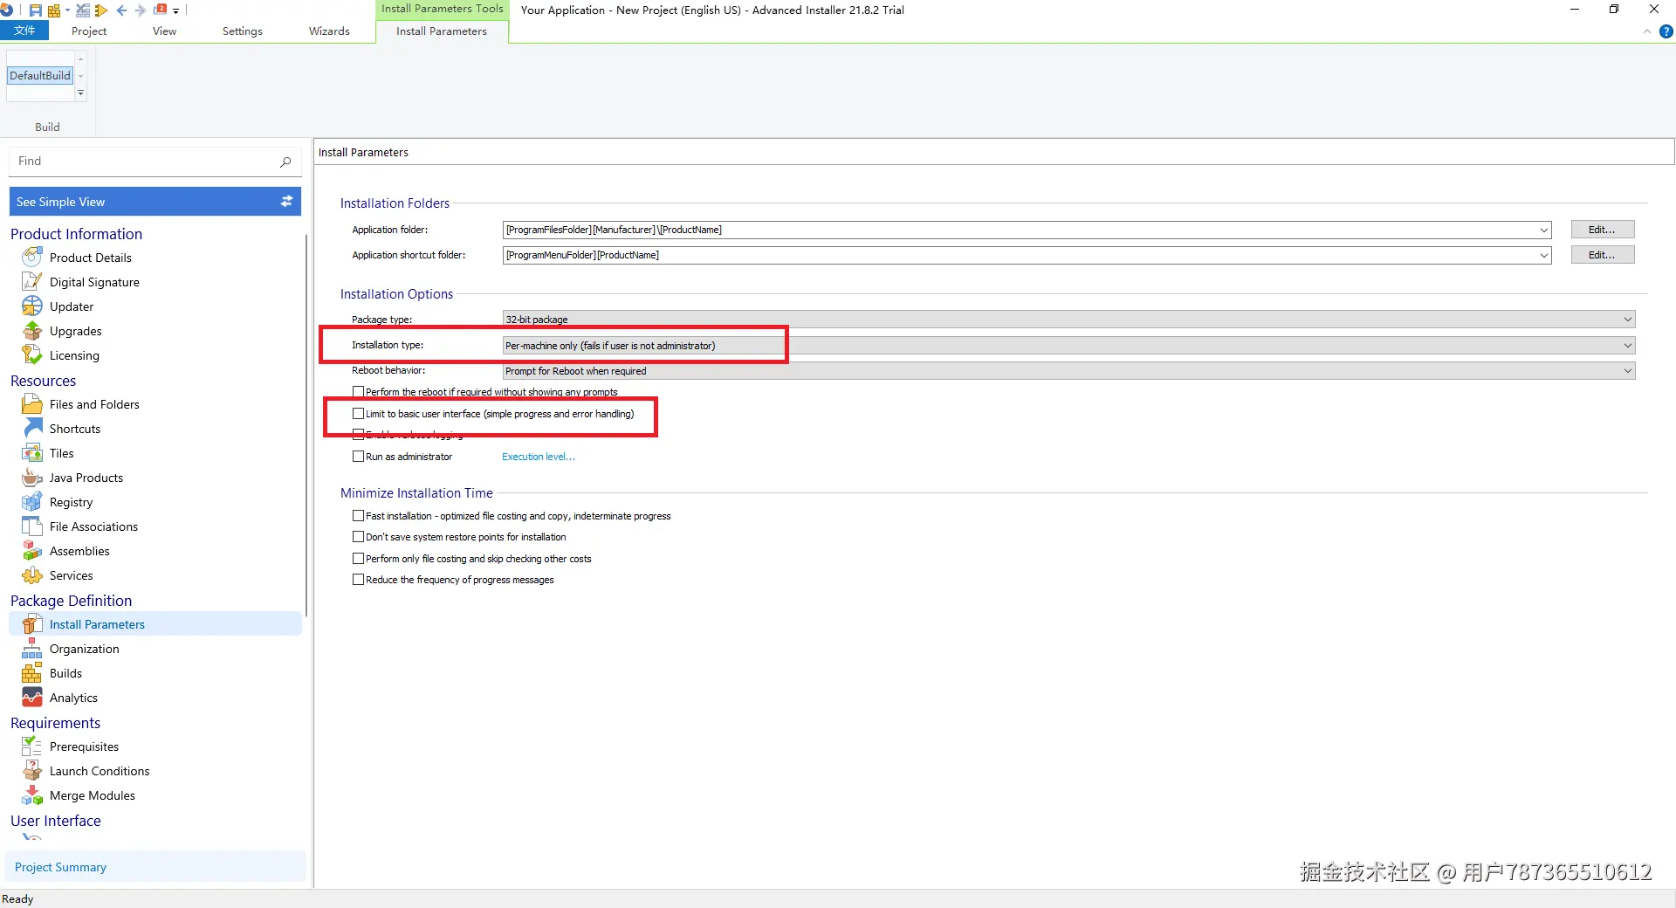Switch to the View ribbon tab
This screenshot has width=1676, height=908.
point(164,31)
